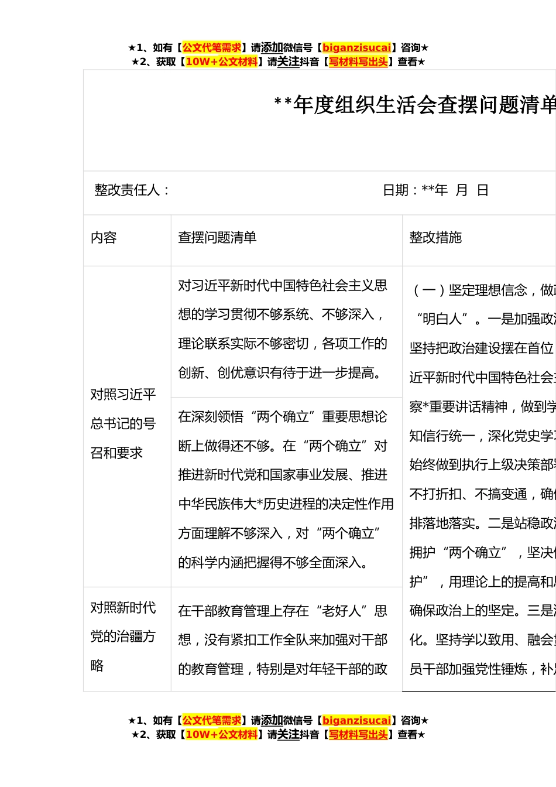The height and width of the screenshot is (787, 556).
Task: Click the 10W+公文材料 highlighted text in the header
Action: [x=221, y=62]
